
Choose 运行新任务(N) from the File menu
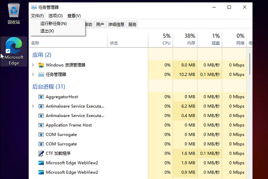coord(53,23)
